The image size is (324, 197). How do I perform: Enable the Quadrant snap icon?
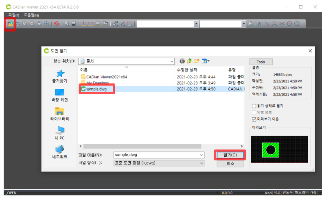(297, 24)
